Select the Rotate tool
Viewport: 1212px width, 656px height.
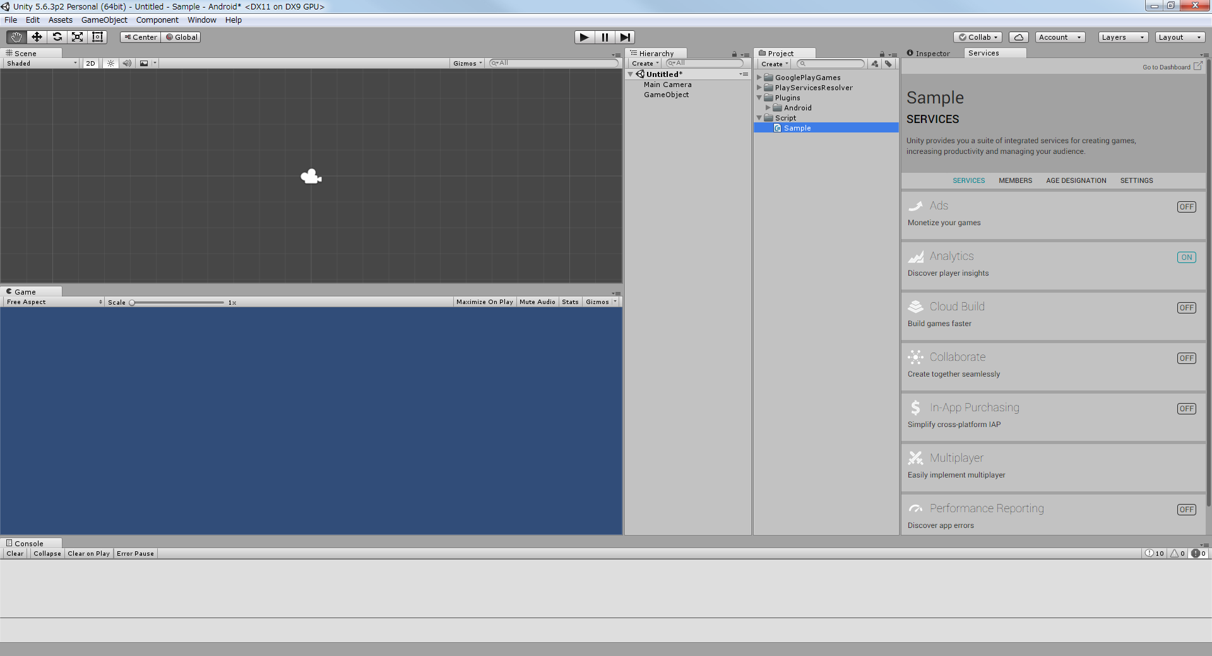(57, 37)
